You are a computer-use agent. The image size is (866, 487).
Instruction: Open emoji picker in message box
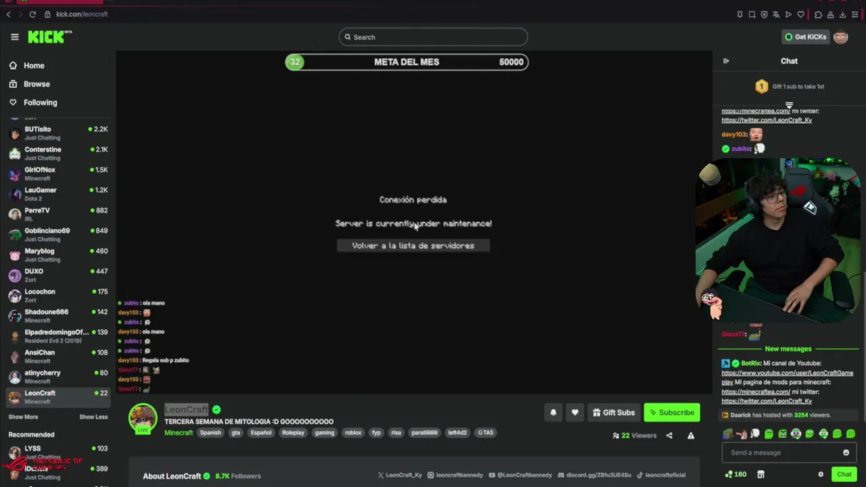(846, 453)
